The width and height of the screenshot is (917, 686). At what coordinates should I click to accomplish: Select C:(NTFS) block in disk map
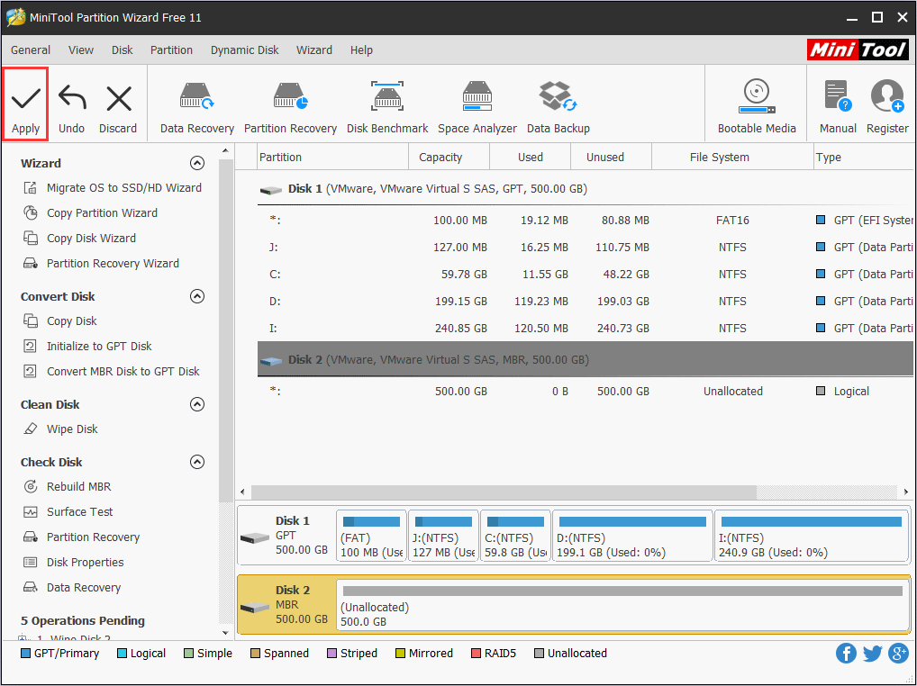point(515,536)
